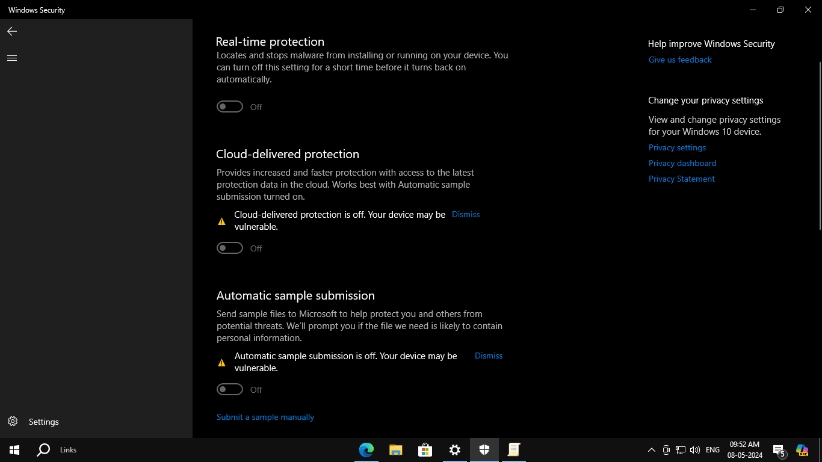The image size is (822, 462).
Task: Click the Settings gear icon in sidebar
Action: [13, 421]
